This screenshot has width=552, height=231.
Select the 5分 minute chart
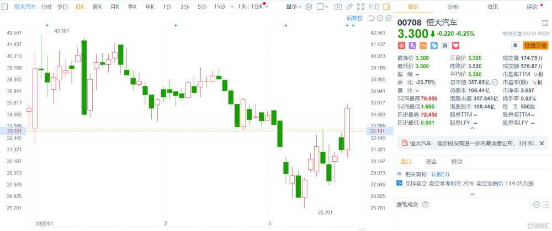click(x=201, y=7)
